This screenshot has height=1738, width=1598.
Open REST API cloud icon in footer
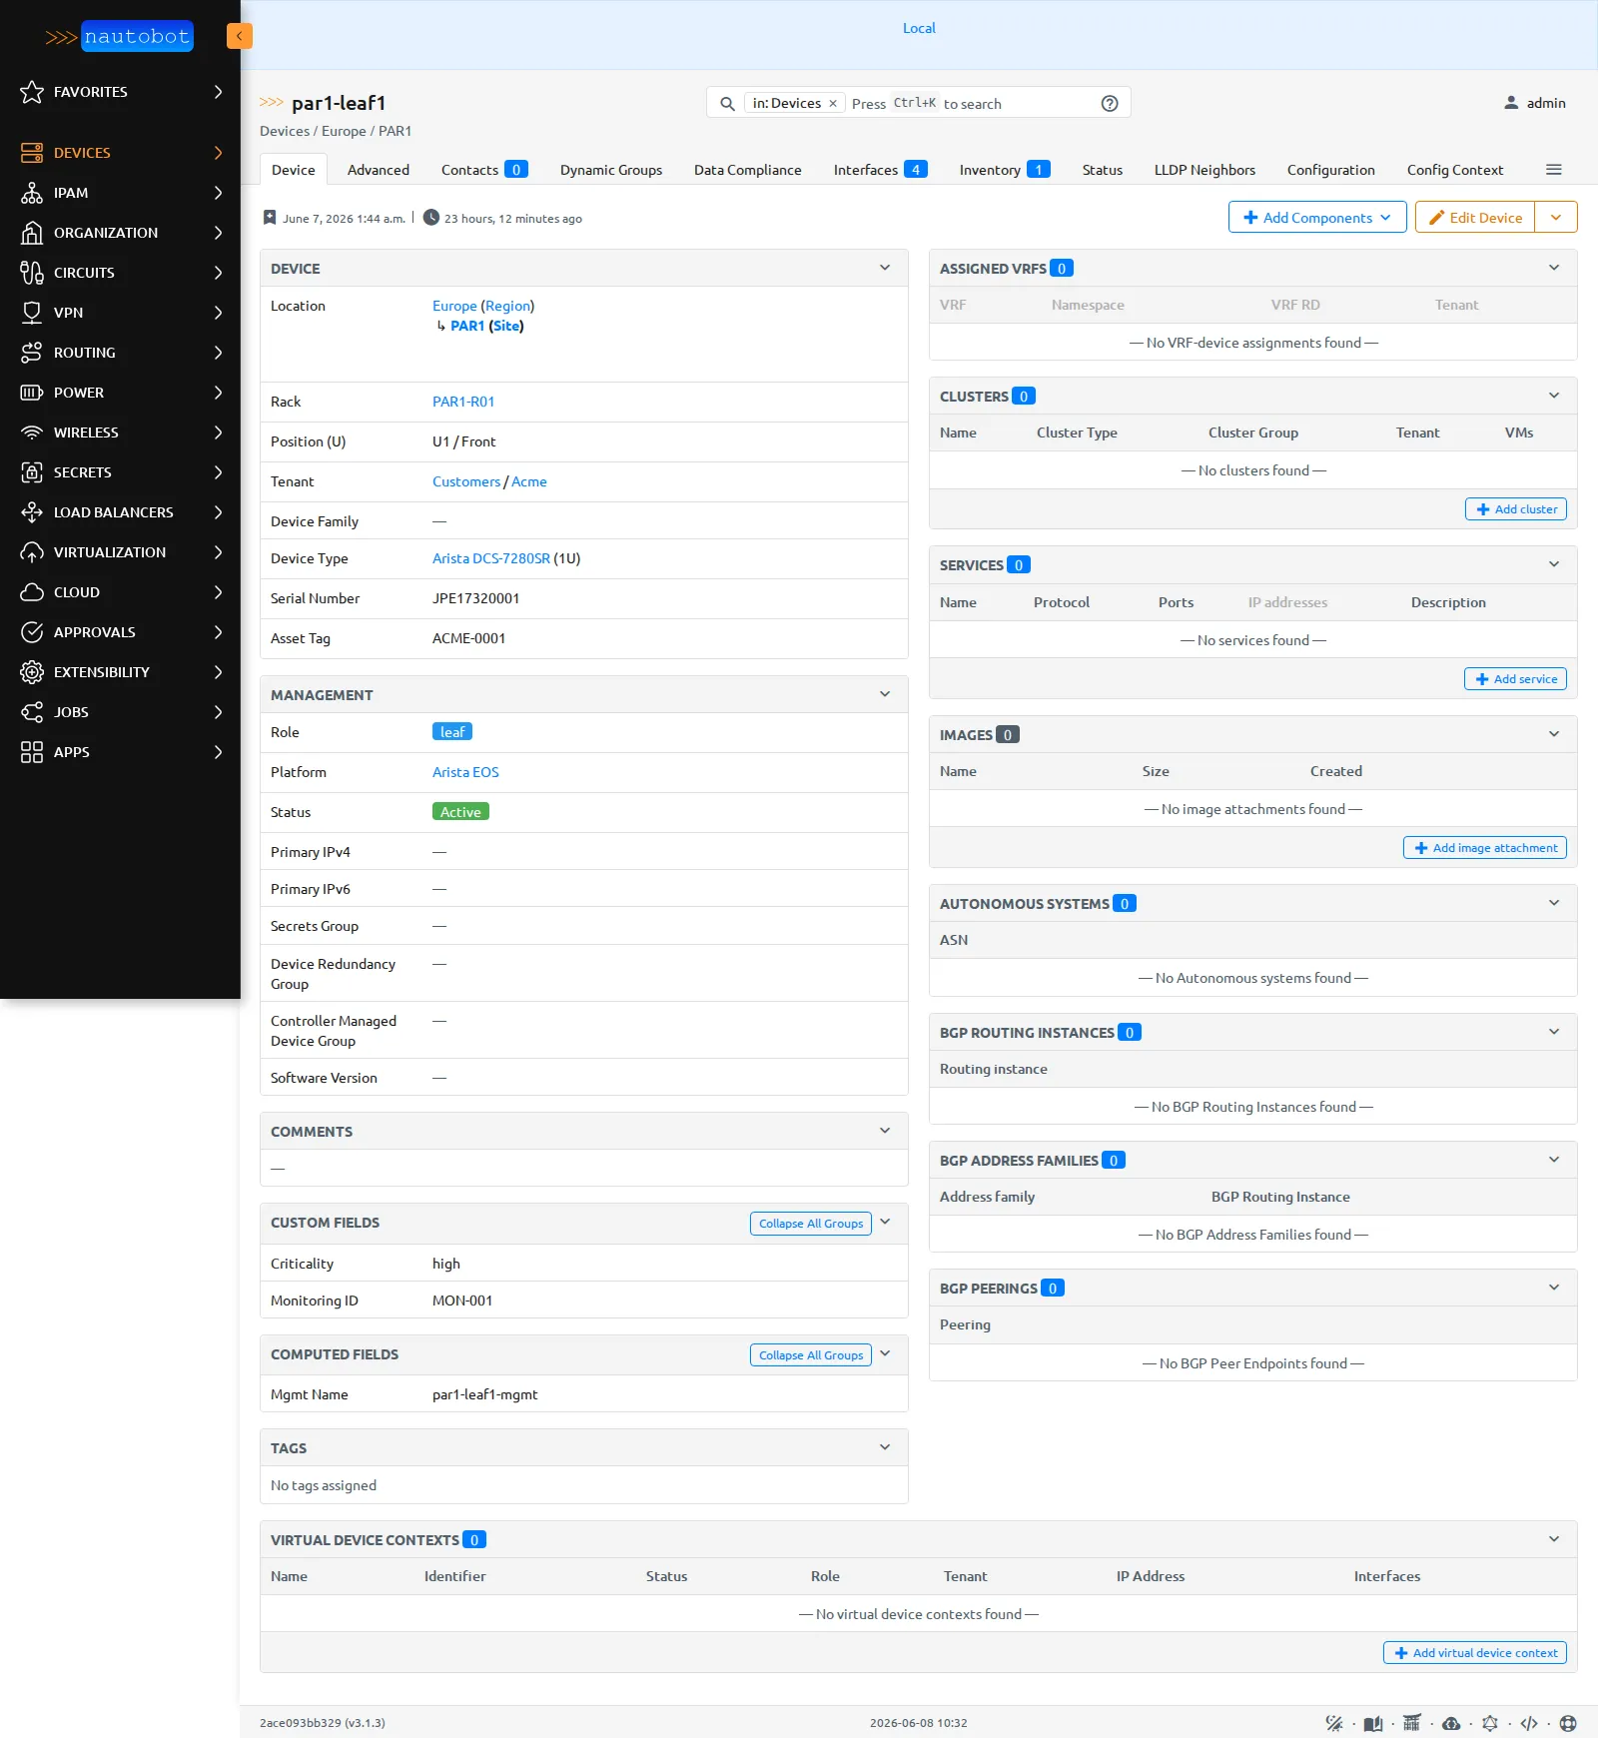click(1451, 1723)
